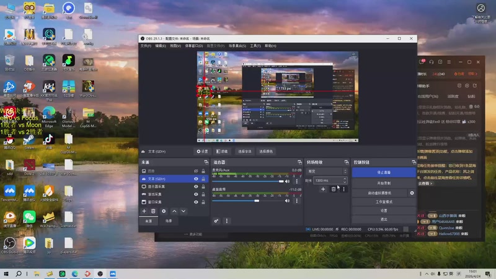Open 桌面音频 three-dot options menu
This screenshot has height=279, width=496.
click(x=298, y=200)
